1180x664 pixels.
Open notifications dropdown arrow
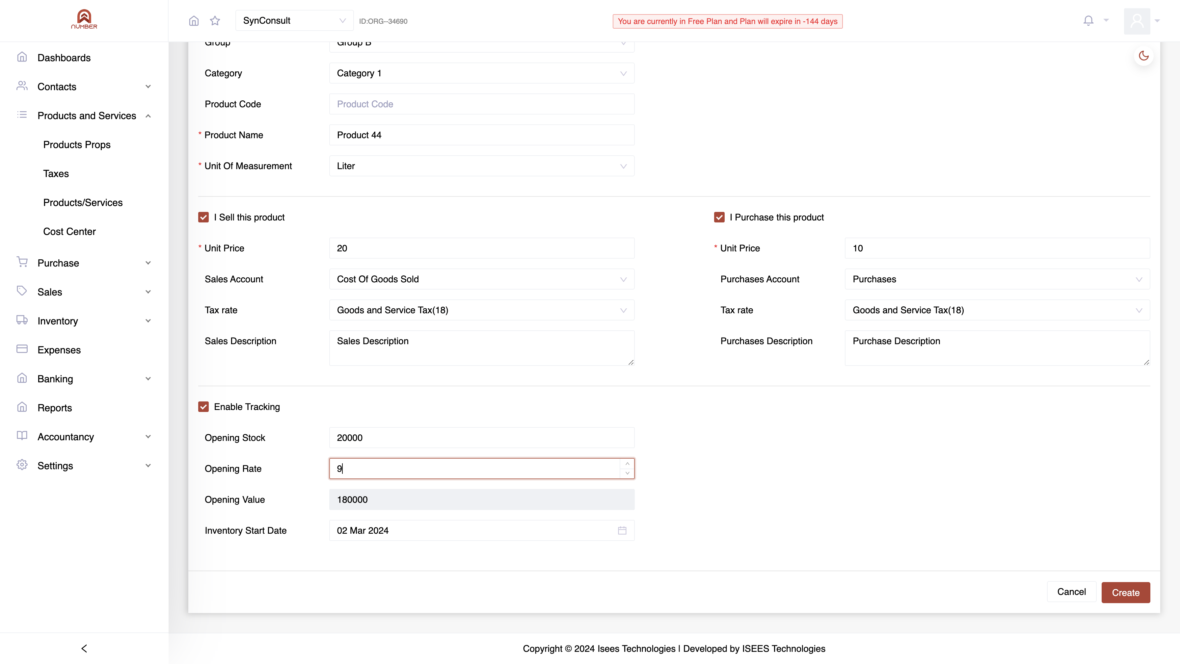(x=1106, y=20)
